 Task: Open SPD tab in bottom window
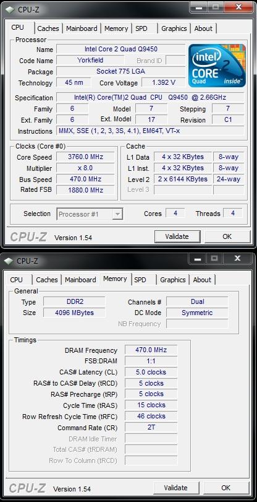[140, 280]
